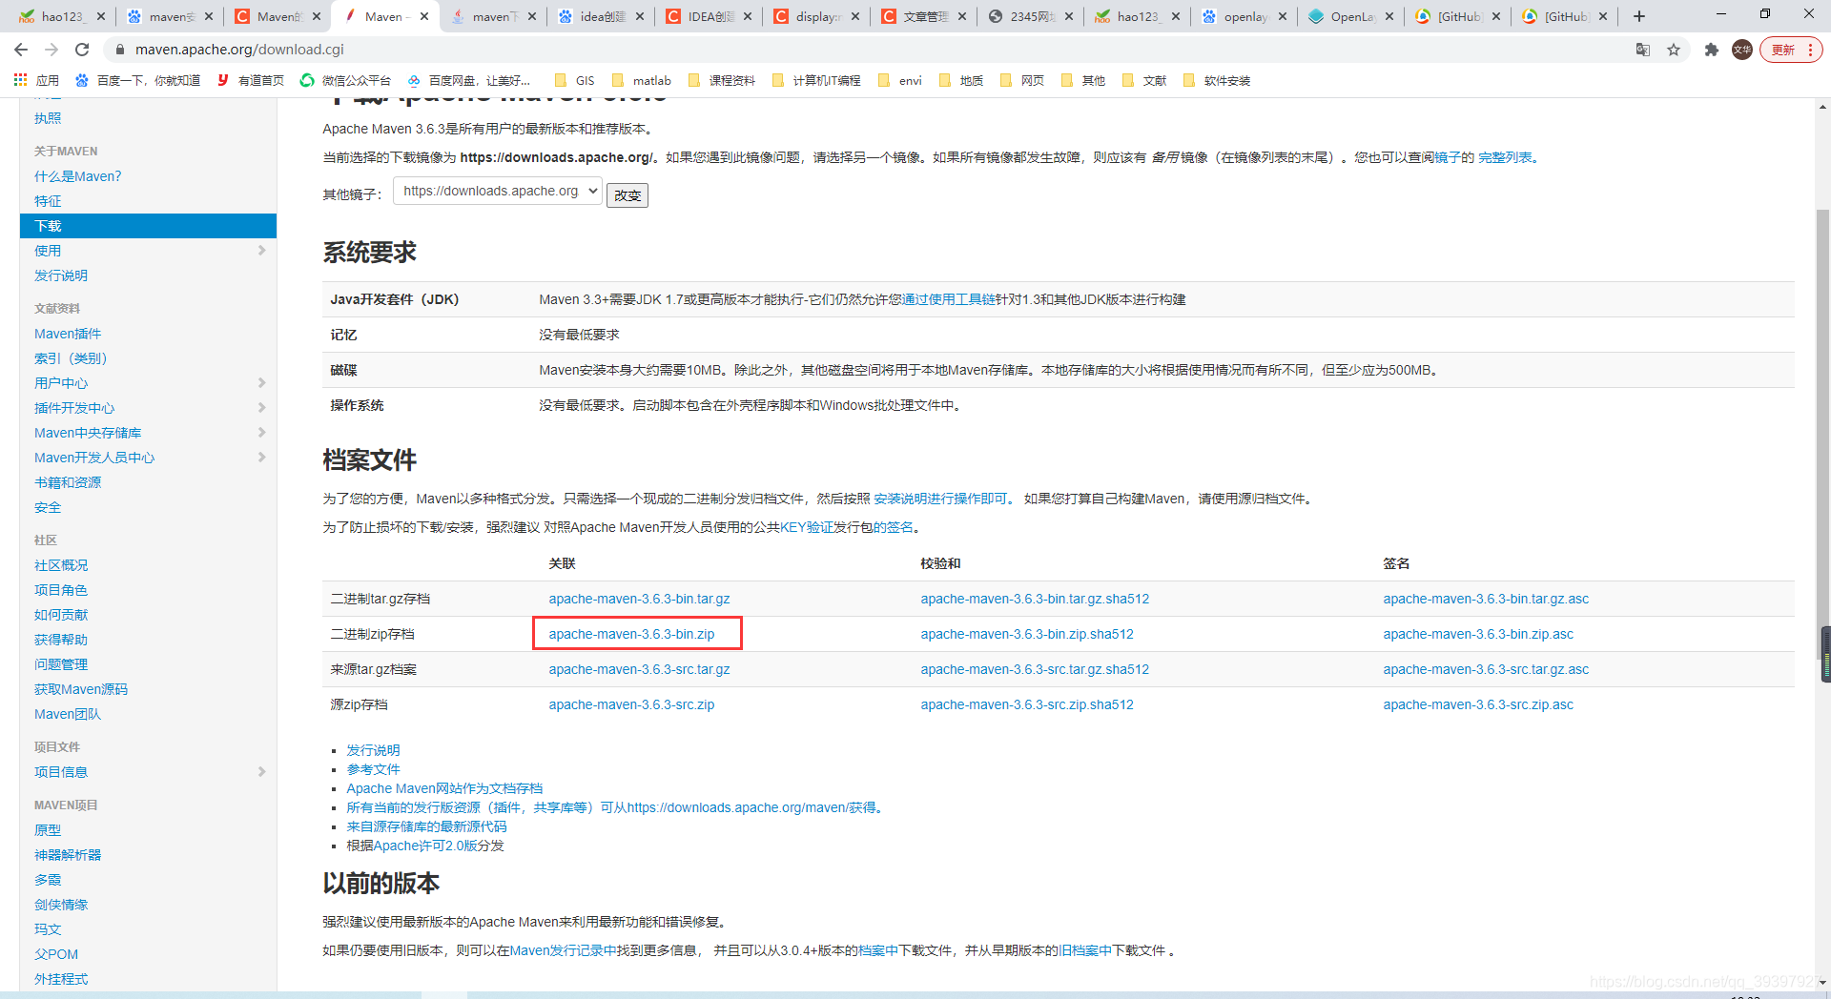Open the 有道首页 bookmark
Screen dimensions: 1831x999
251,80
